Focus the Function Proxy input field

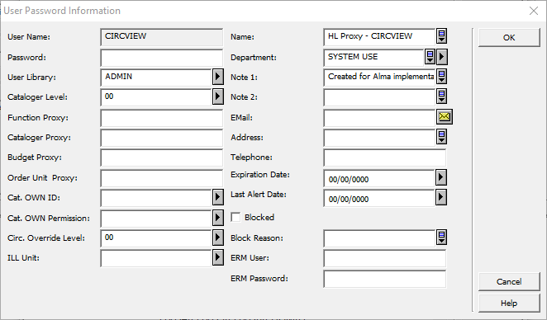coord(161,118)
